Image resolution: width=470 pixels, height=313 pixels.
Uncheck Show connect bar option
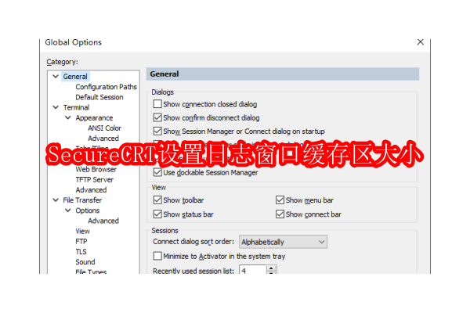[280, 214]
